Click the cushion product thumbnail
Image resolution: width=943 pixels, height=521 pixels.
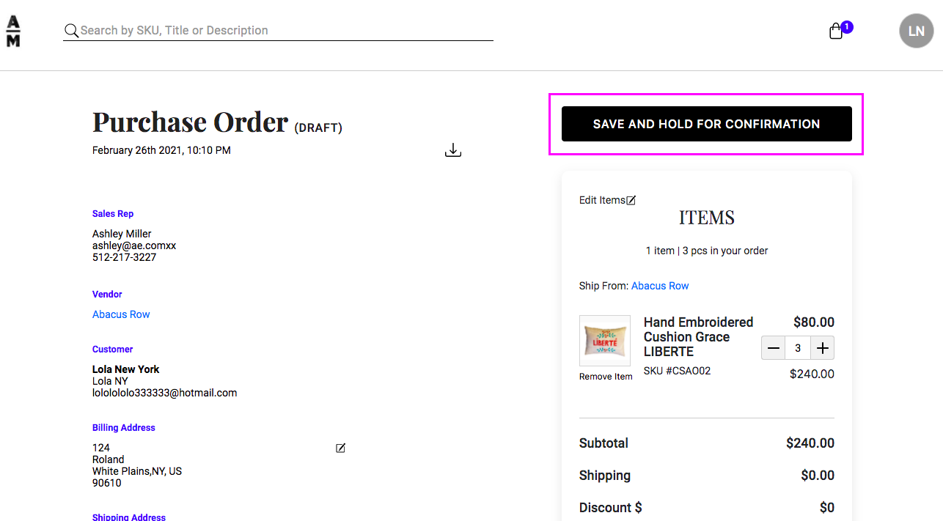click(605, 340)
